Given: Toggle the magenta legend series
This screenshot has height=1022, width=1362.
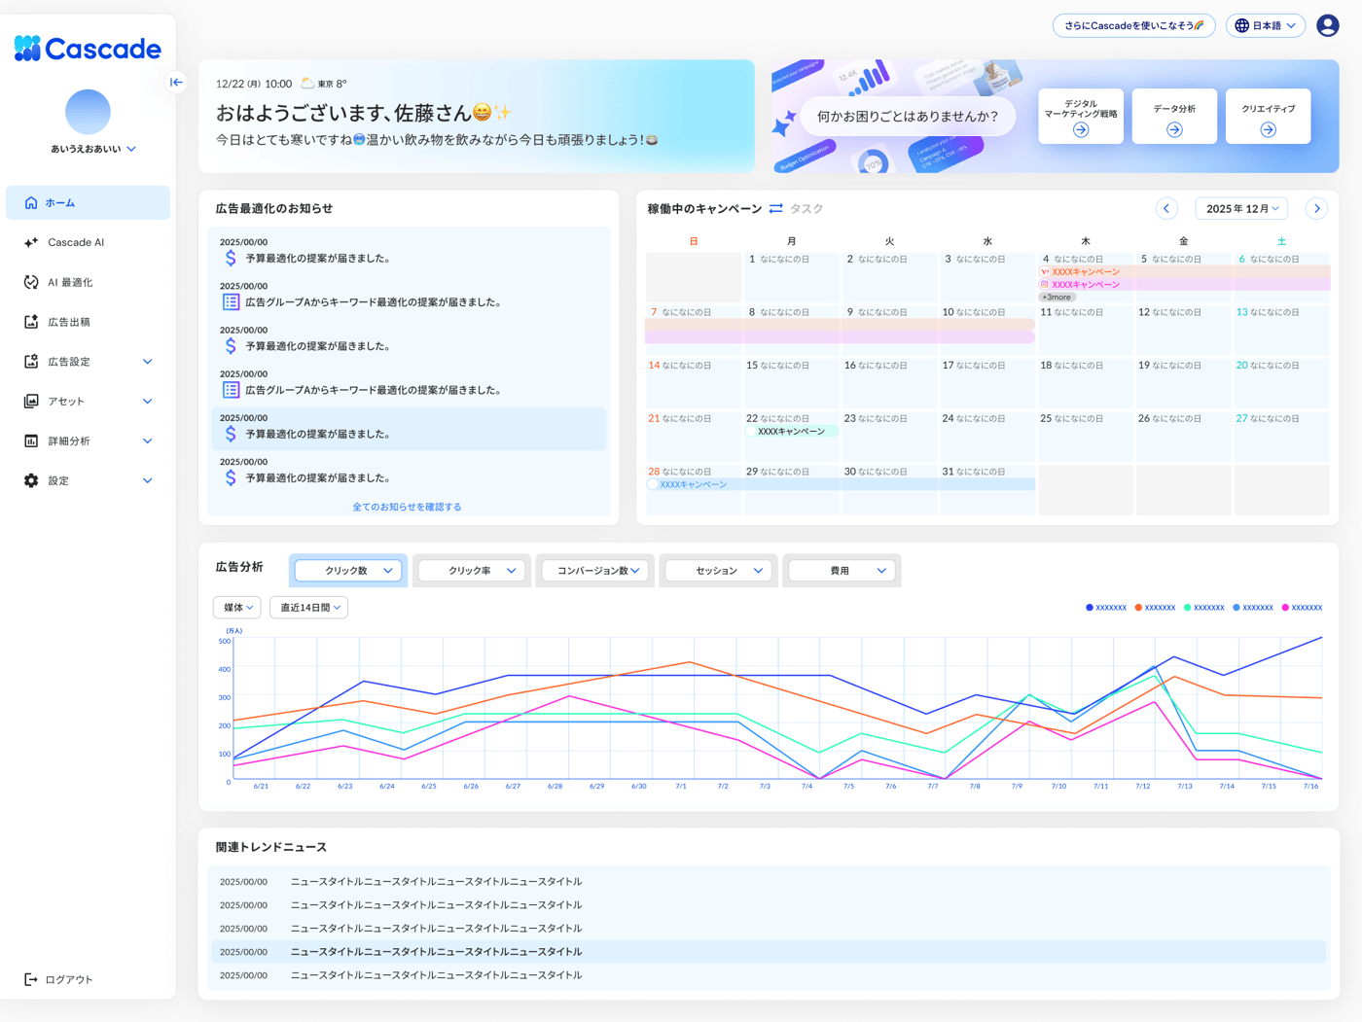Looking at the screenshot, I should click(1302, 608).
